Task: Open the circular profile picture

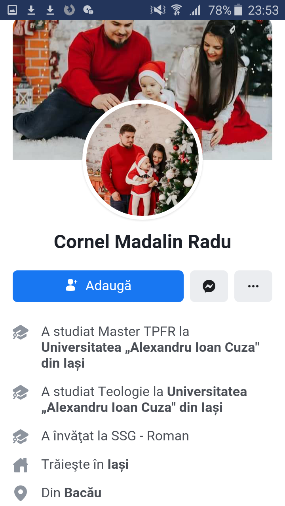Action: (x=142, y=159)
